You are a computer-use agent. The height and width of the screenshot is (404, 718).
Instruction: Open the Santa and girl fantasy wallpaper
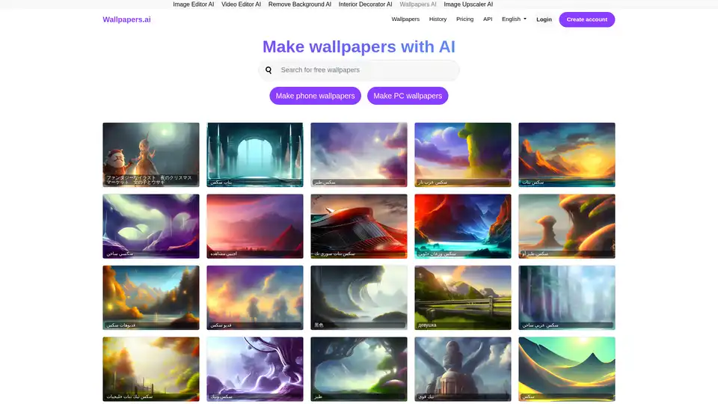[150, 154]
